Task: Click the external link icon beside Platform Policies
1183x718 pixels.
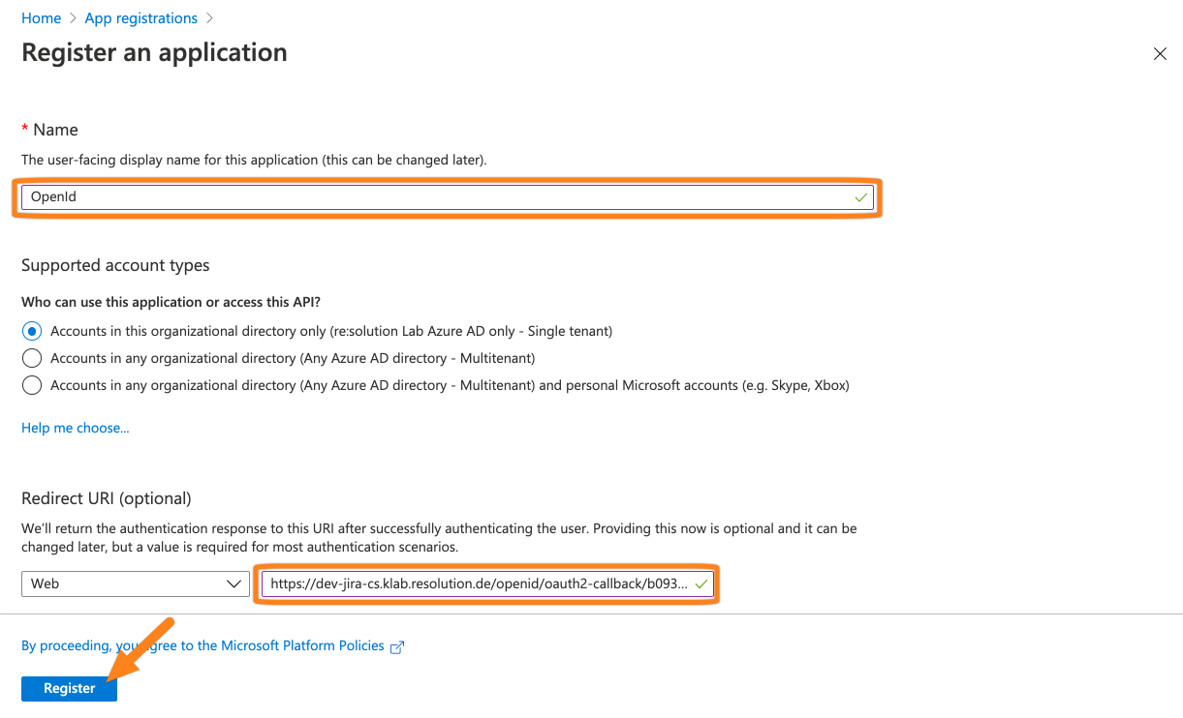Action: click(397, 645)
